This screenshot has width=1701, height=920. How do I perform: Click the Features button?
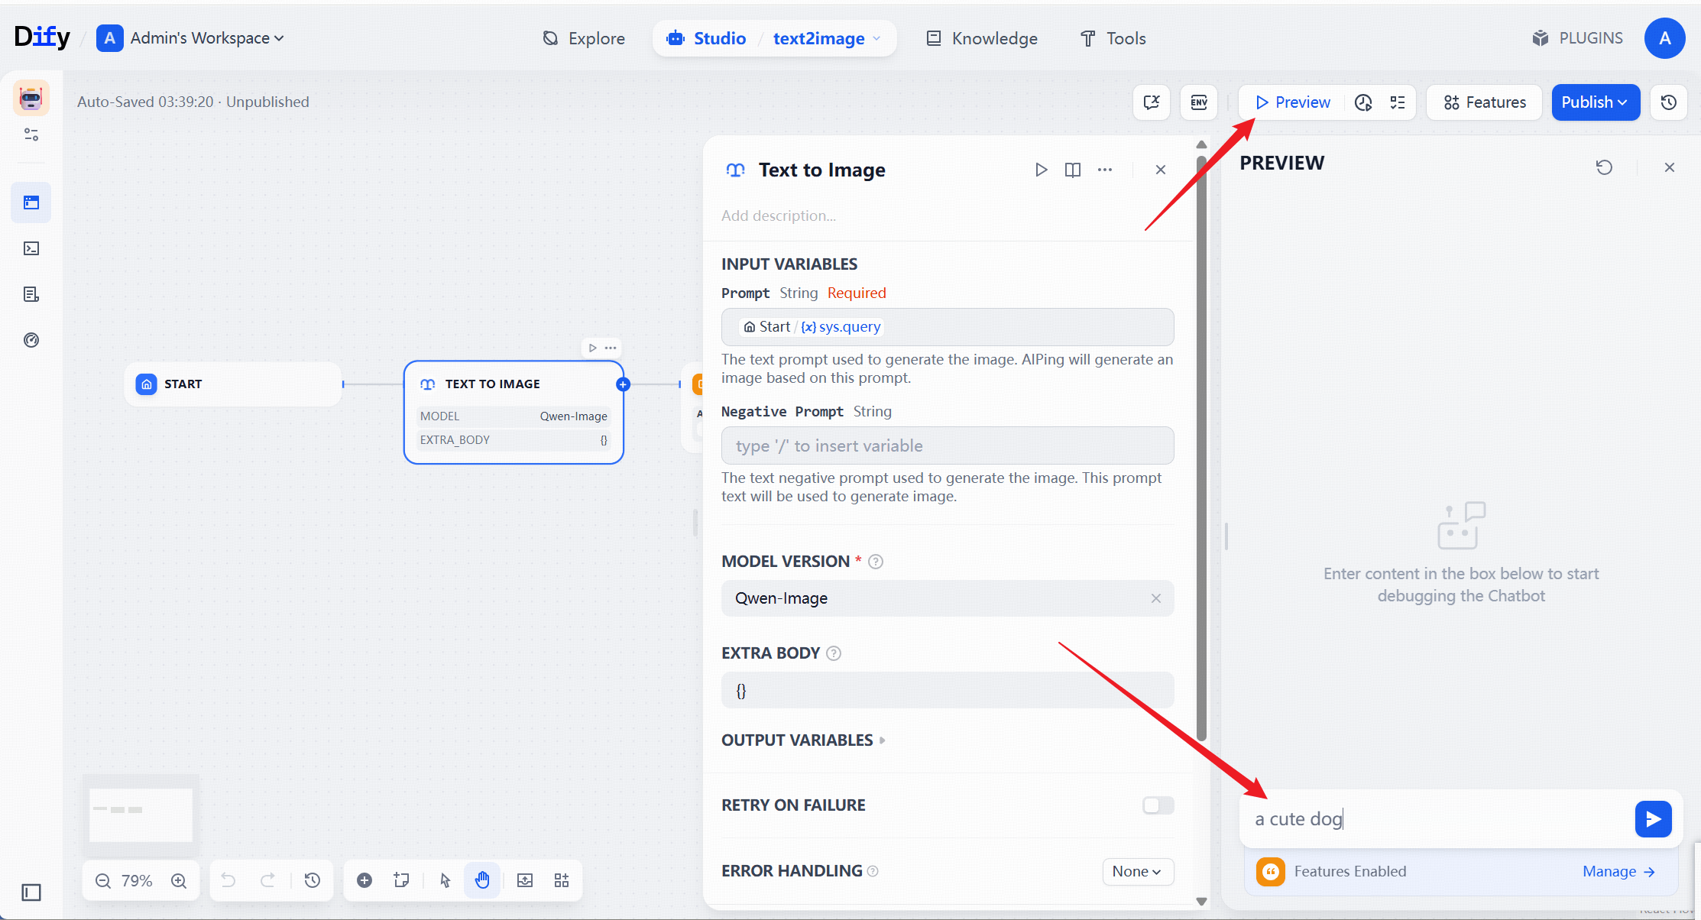pyautogui.click(x=1485, y=102)
